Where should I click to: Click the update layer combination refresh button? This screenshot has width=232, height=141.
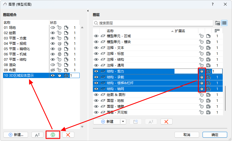(53, 135)
